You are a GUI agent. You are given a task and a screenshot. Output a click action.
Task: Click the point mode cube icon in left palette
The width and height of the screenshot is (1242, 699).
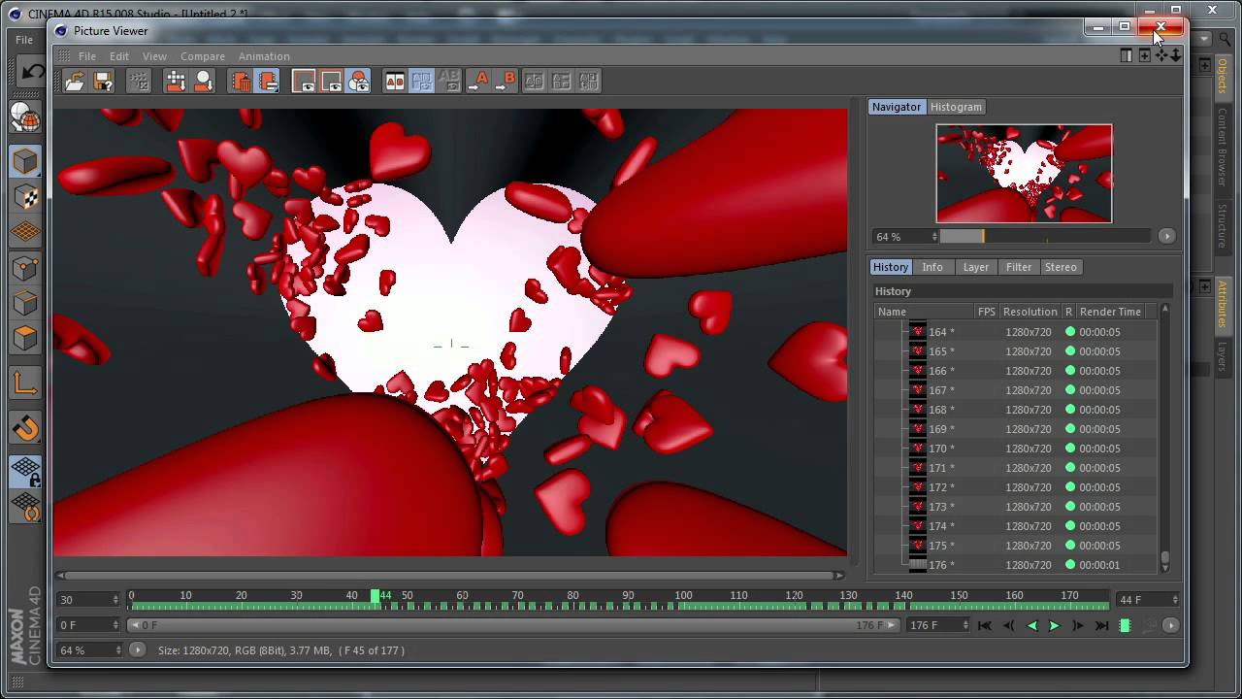[x=25, y=268]
